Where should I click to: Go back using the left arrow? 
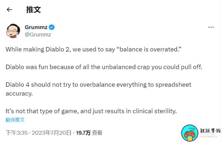coord(9,10)
